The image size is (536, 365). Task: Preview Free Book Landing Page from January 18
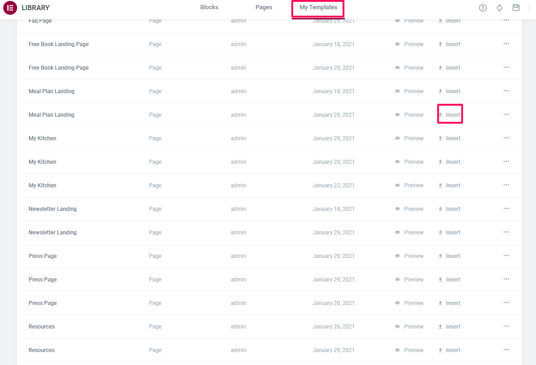point(409,44)
